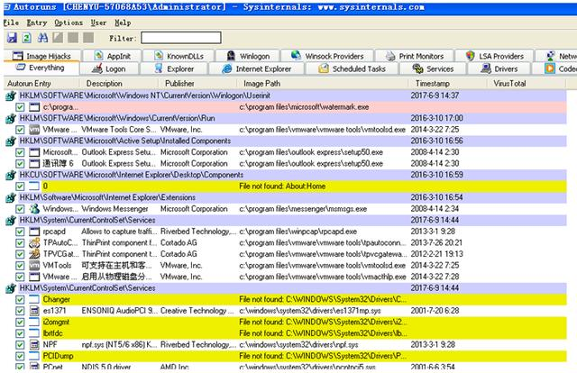Switch to the KnownDLLs tab
This screenshot has height=373, width=577.
pyautogui.click(x=179, y=56)
